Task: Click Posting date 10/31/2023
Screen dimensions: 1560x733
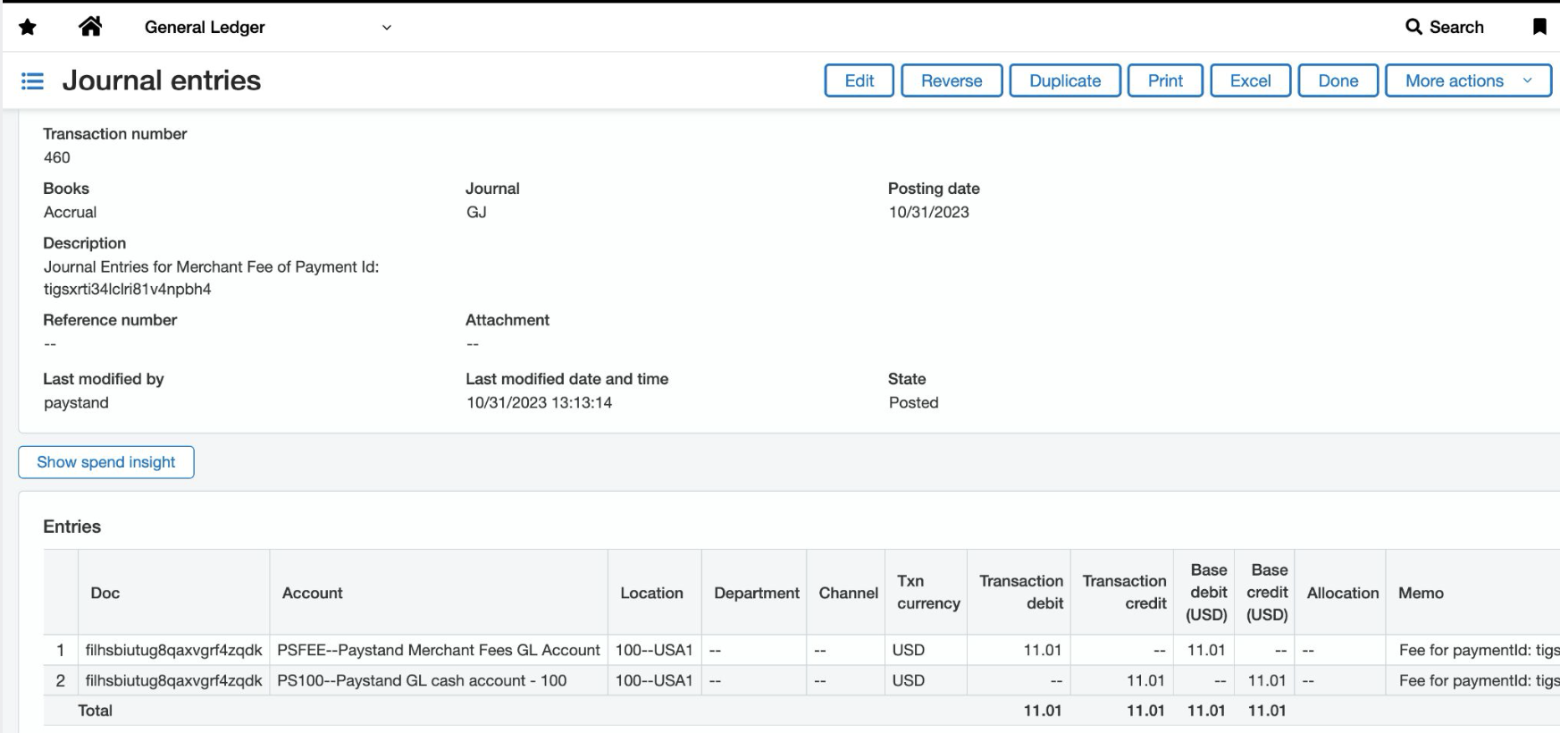Action: [x=928, y=212]
